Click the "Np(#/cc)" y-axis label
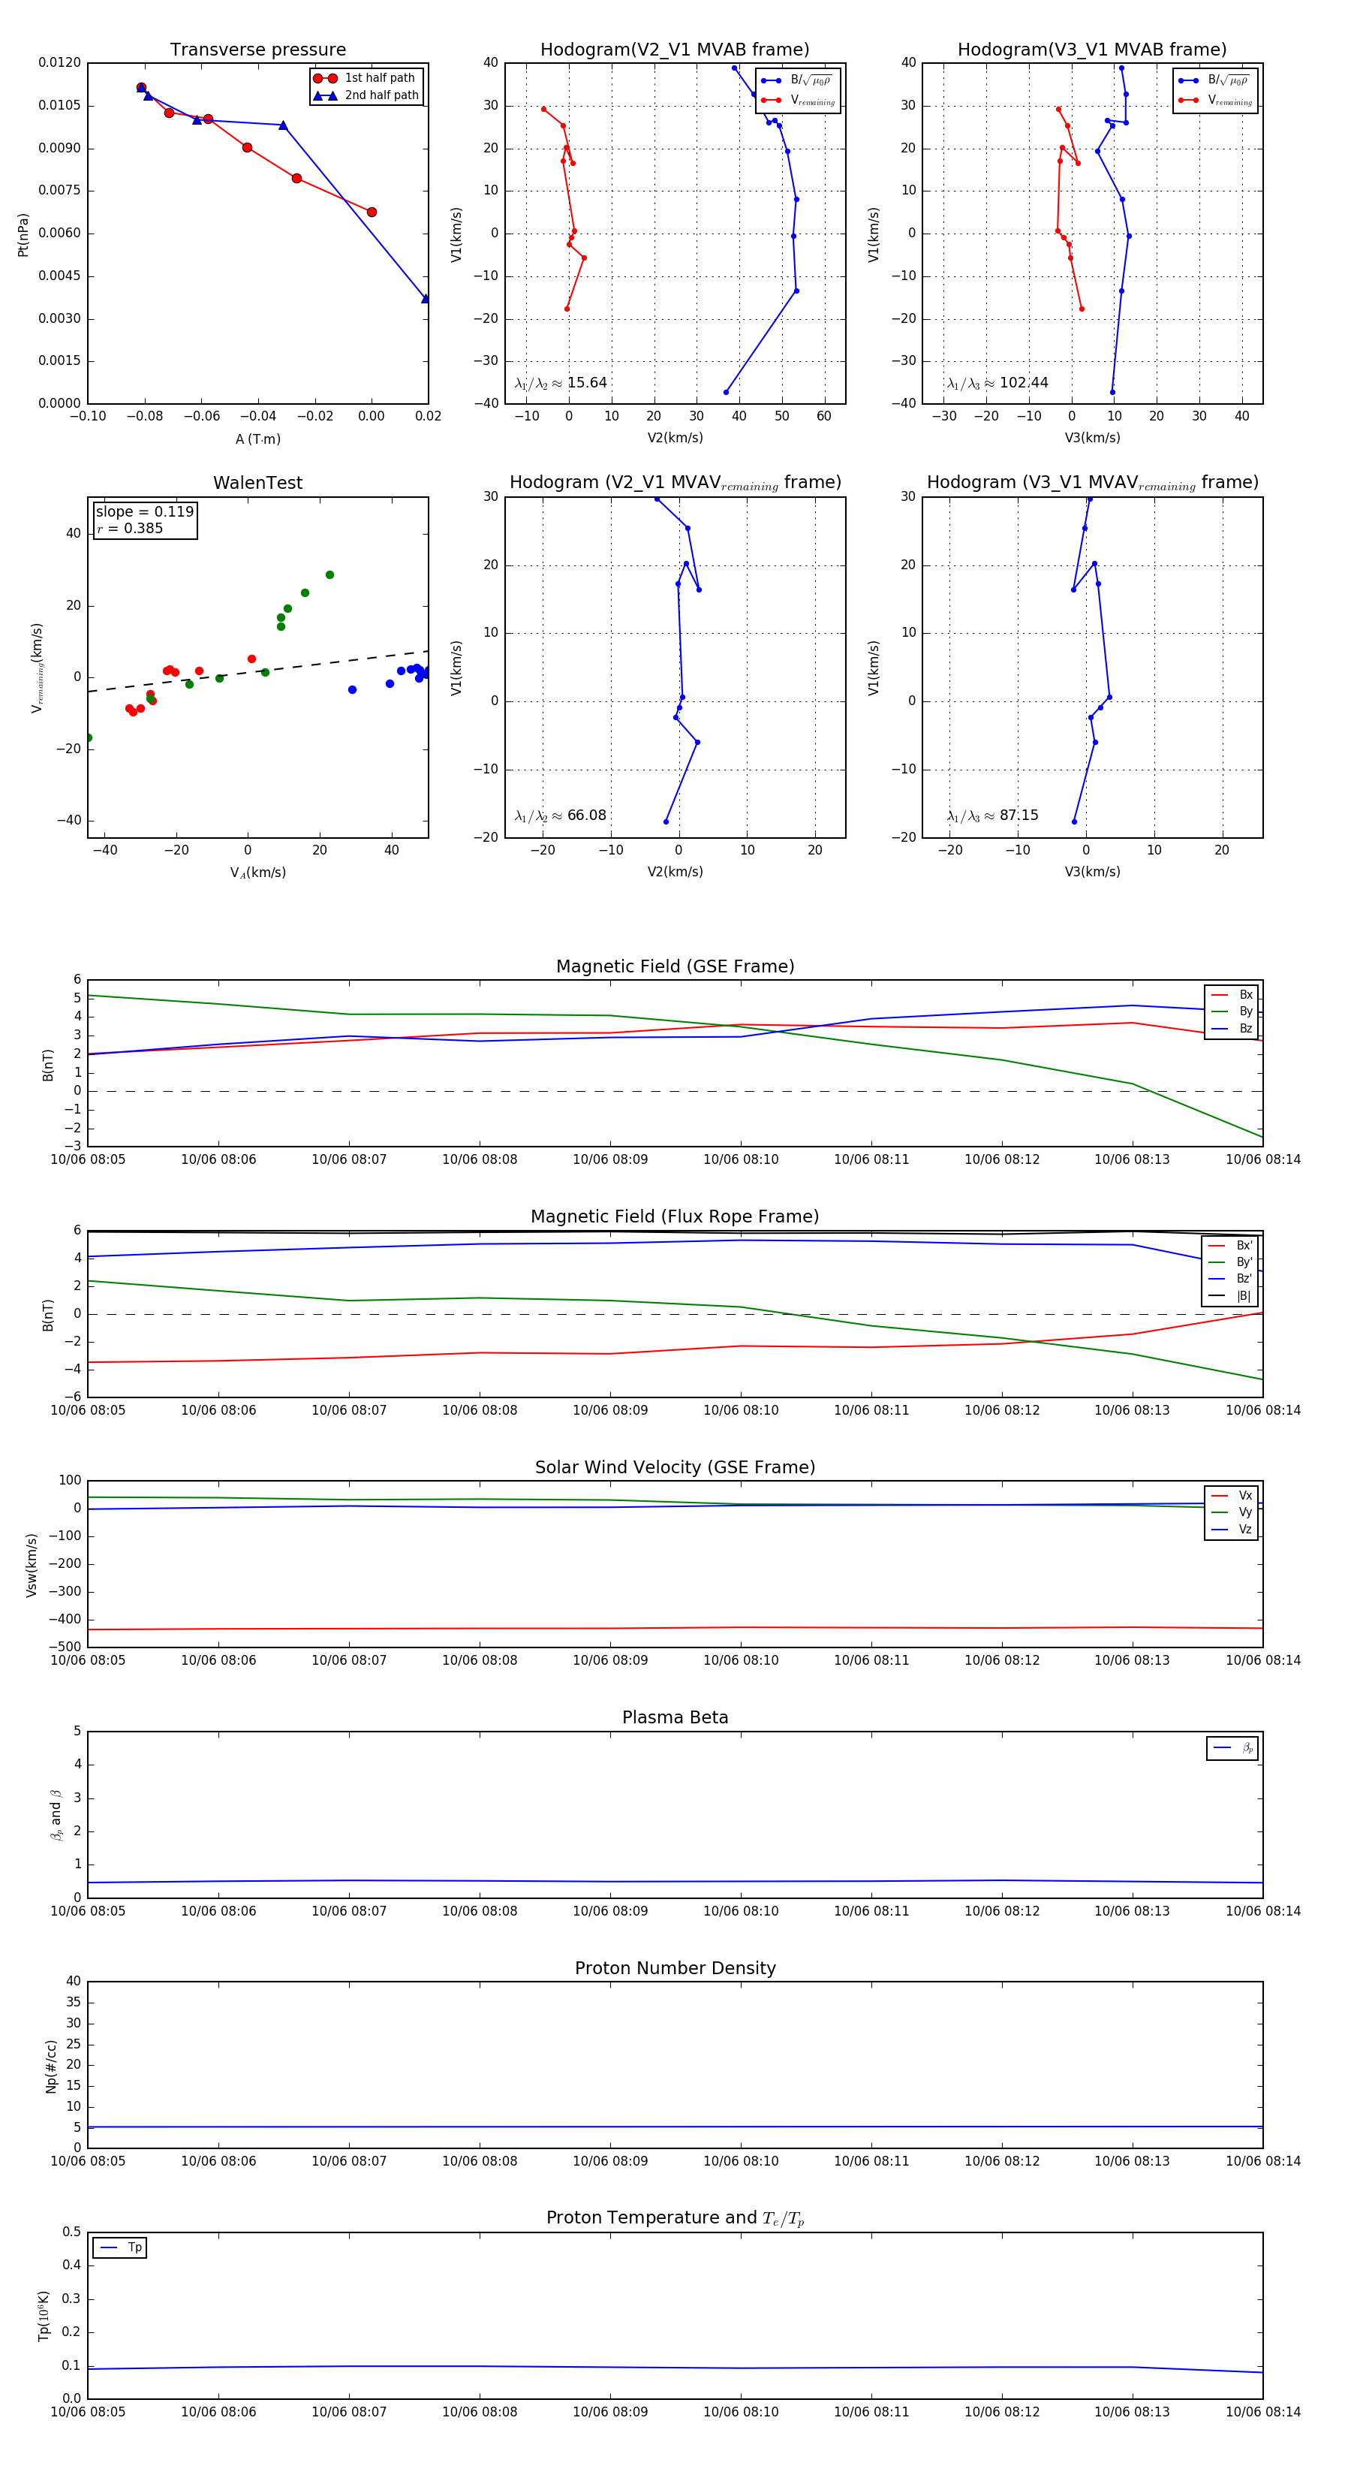This screenshot has height=2478, width=1351. [51, 2065]
